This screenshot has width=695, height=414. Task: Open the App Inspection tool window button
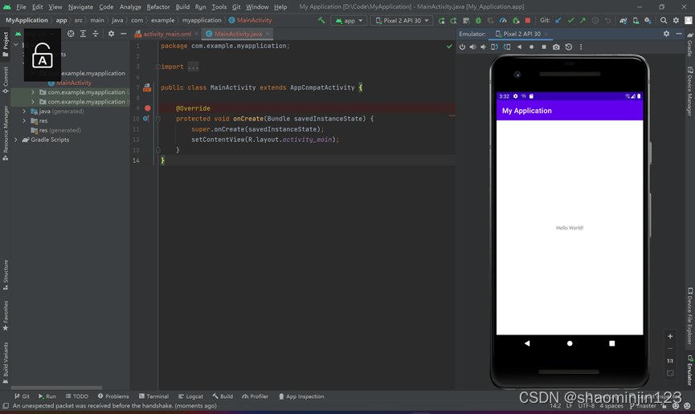pos(301,396)
